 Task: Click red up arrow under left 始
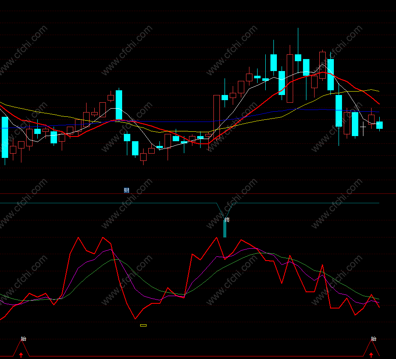pos(21,355)
